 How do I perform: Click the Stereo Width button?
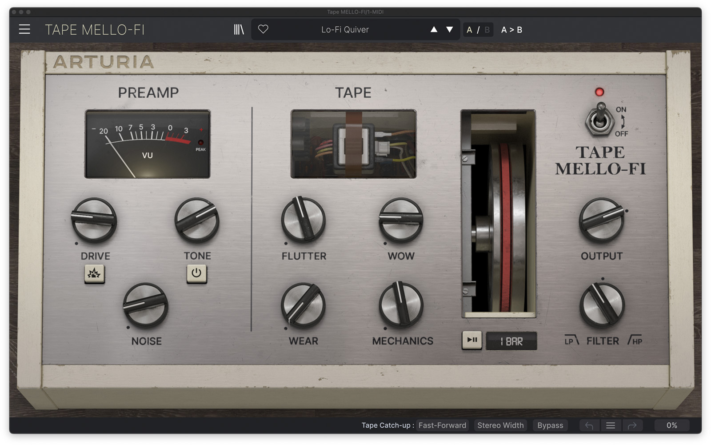[500, 425]
